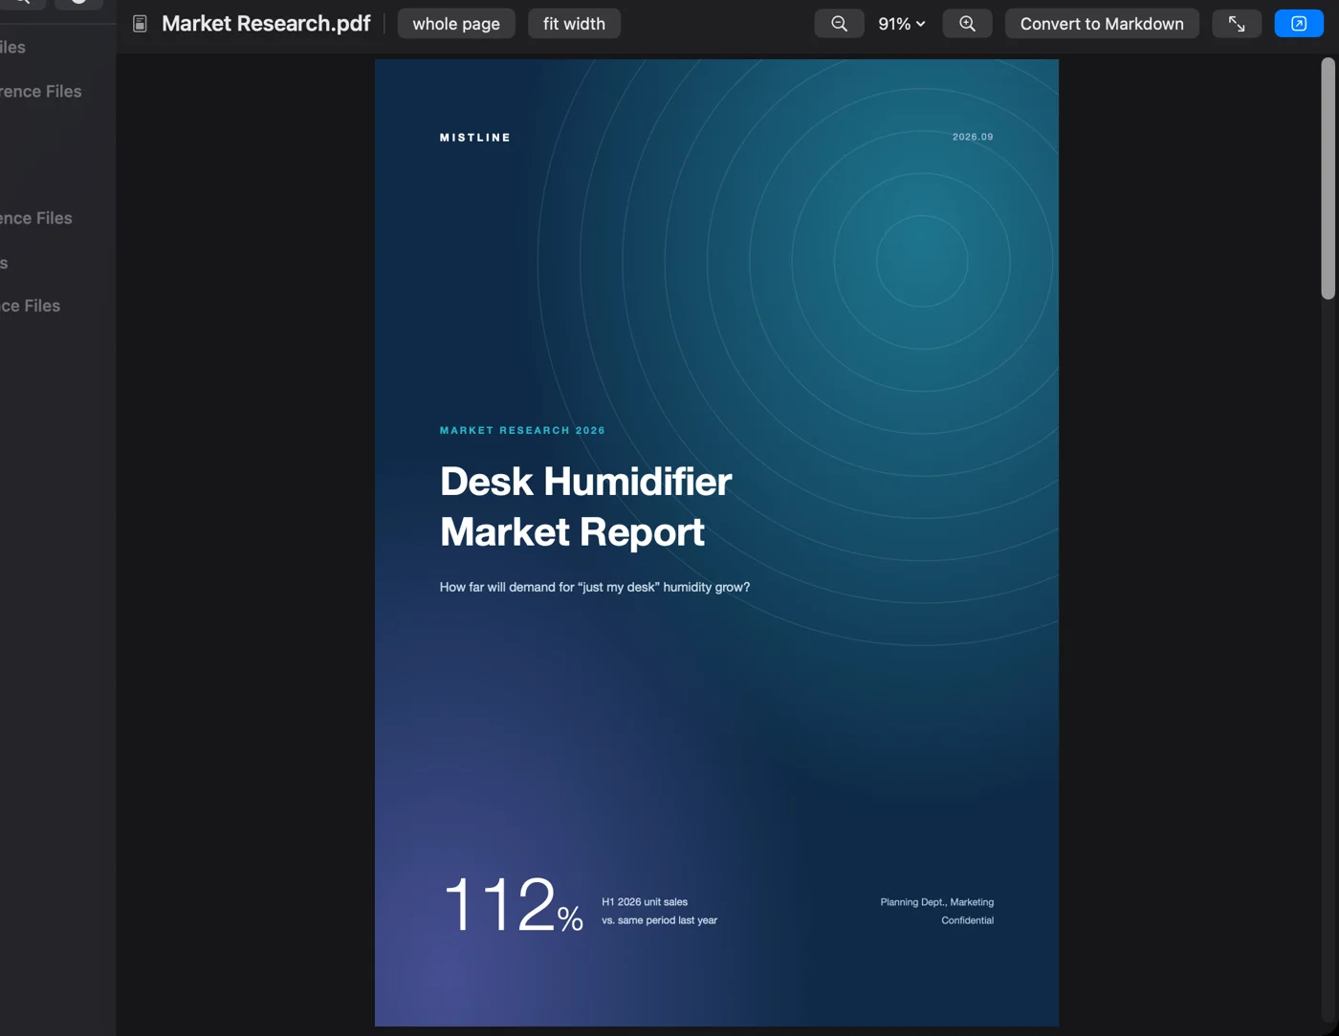Viewport: 1339px width, 1036px height.
Task: Zoom out using the magnifier minus icon
Action: point(839,24)
